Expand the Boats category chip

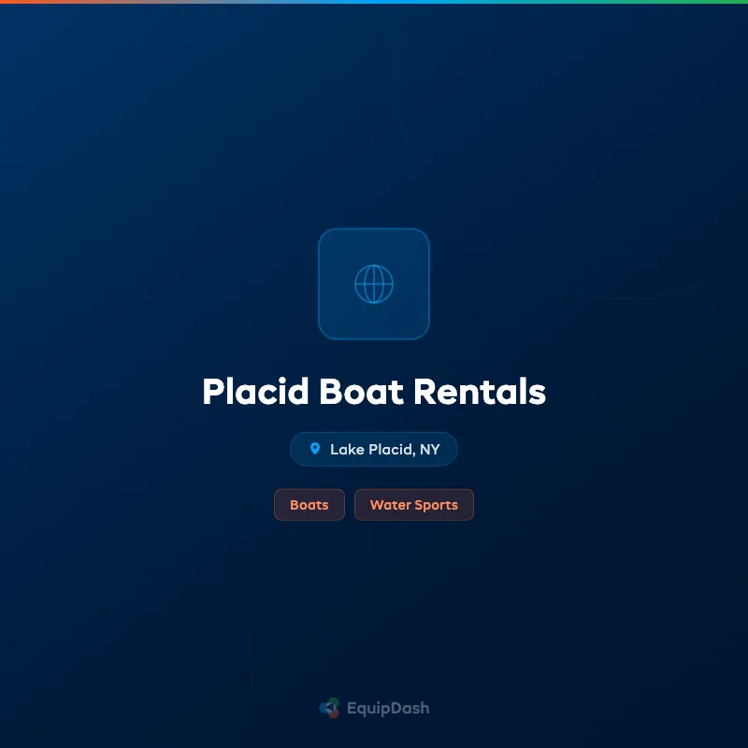(x=309, y=505)
